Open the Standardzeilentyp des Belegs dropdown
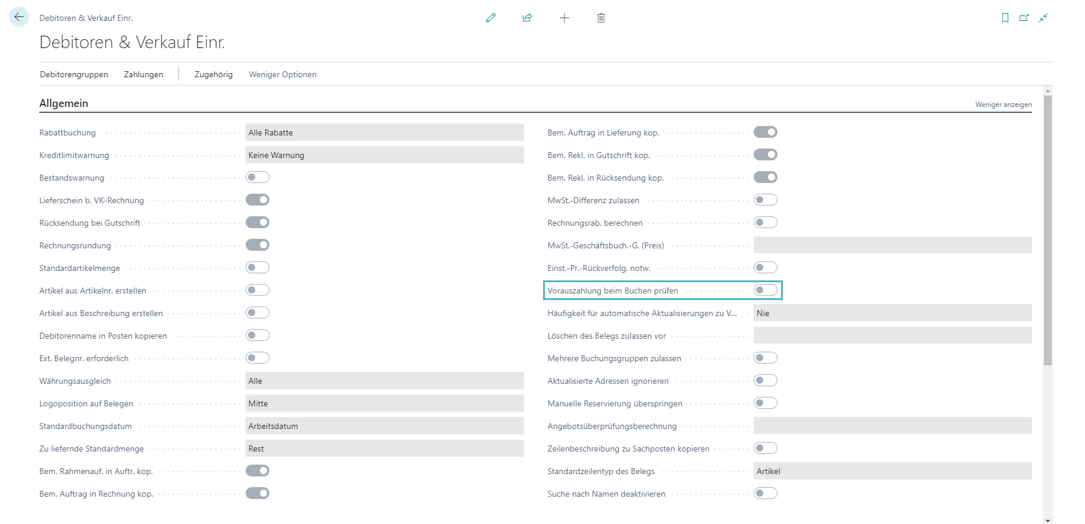Image resolution: width=1085 pixels, height=524 pixels. point(892,471)
